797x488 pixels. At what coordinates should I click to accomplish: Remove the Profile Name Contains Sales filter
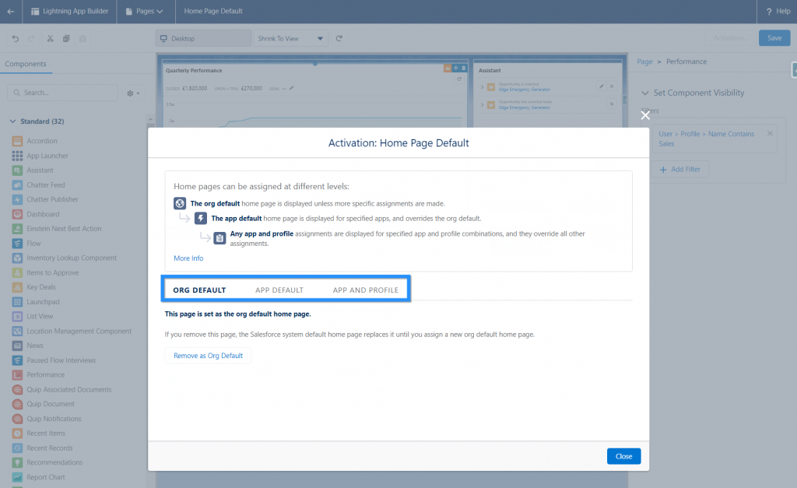pyautogui.click(x=770, y=134)
